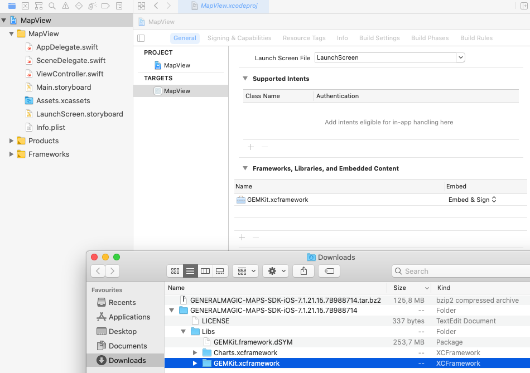Switch Finder to column view
This screenshot has width=530, height=373.
[205, 271]
